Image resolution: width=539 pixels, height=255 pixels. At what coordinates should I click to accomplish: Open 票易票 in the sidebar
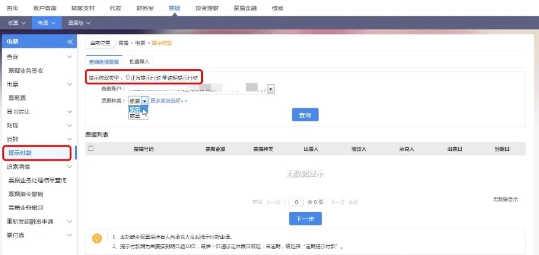tap(17, 98)
